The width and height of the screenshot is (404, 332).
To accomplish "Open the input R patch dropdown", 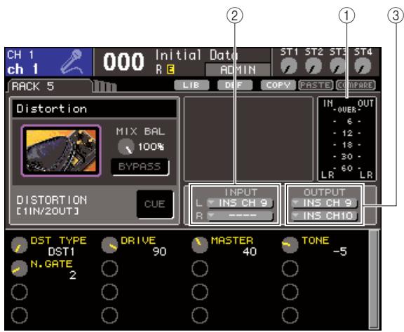I will point(240,216).
